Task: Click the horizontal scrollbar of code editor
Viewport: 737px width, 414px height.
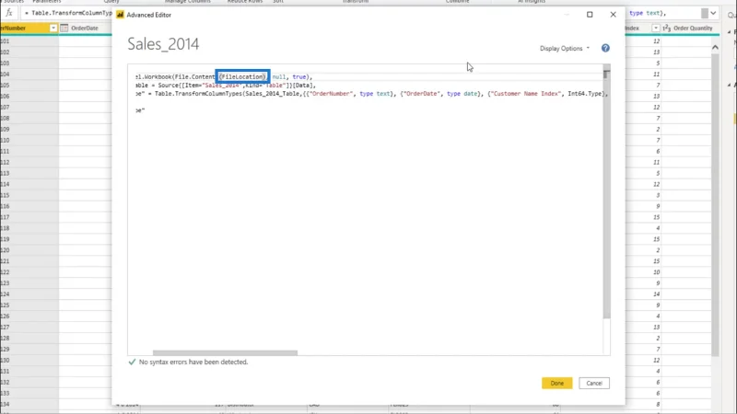Action: pyautogui.click(x=225, y=352)
